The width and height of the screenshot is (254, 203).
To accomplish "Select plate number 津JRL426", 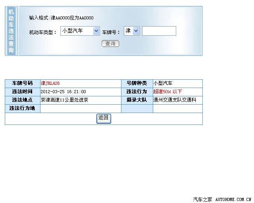I will tap(50, 83).
